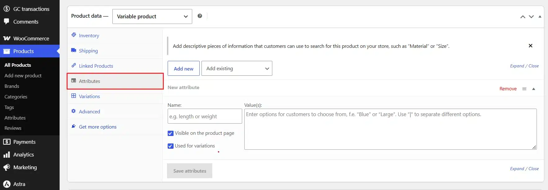Open the Marketing menu item
548x190 pixels.
pos(30,167)
